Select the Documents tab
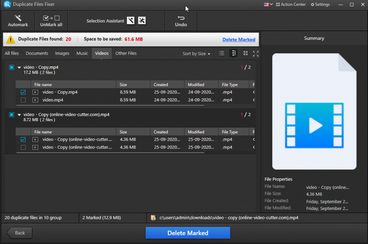Image resolution: width=368 pixels, height=244 pixels. [x=37, y=53]
